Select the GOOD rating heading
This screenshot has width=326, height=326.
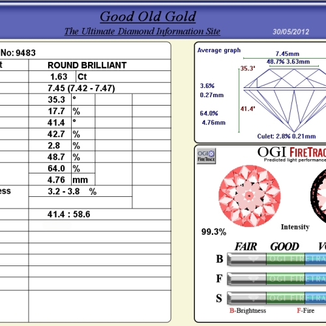click(285, 246)
